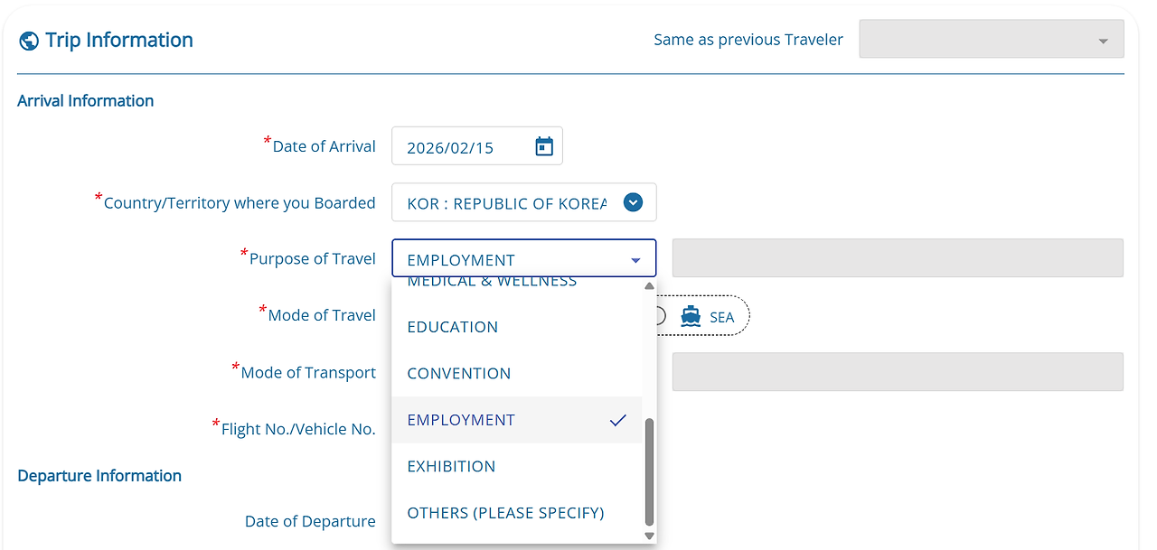Click the scroll-down arrow in the purpose list

pyautogui.click(x=649, y=536)
